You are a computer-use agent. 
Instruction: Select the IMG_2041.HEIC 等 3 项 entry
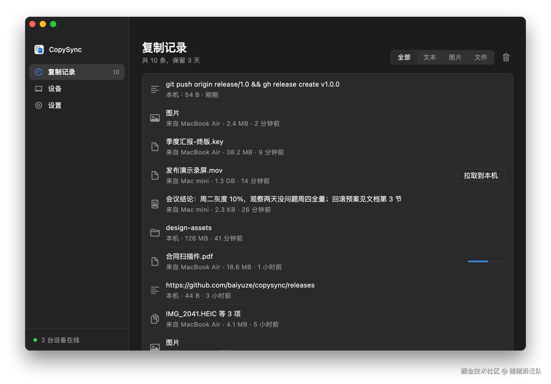coord(203,314)
